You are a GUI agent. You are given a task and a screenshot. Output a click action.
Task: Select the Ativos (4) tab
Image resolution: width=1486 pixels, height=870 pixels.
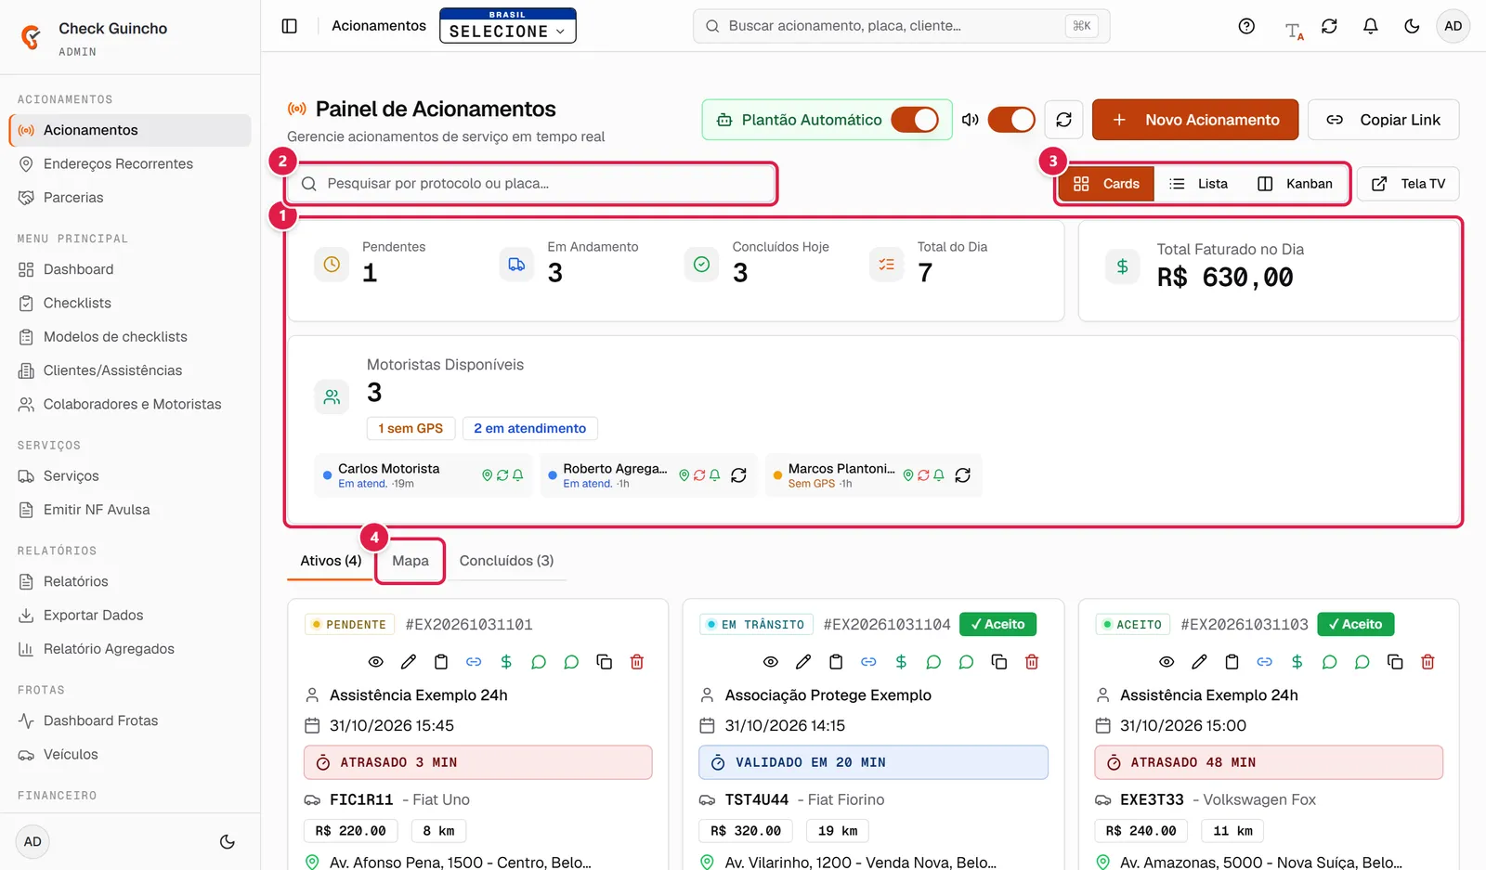coord(331,561)
